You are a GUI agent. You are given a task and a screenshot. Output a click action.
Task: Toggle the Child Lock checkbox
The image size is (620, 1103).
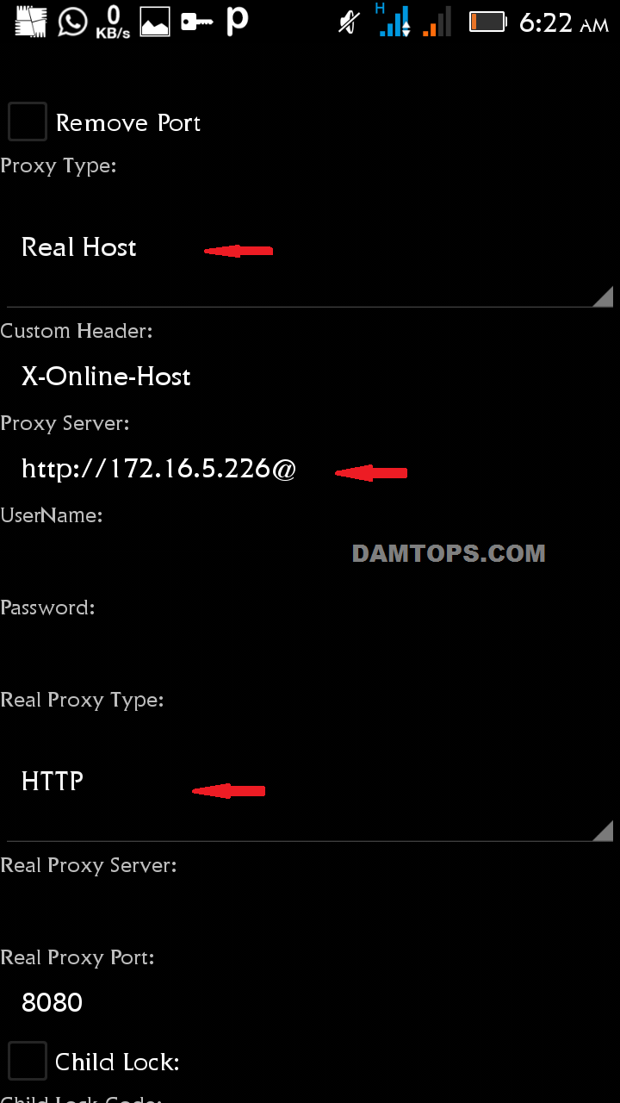tap(28, 1061)
